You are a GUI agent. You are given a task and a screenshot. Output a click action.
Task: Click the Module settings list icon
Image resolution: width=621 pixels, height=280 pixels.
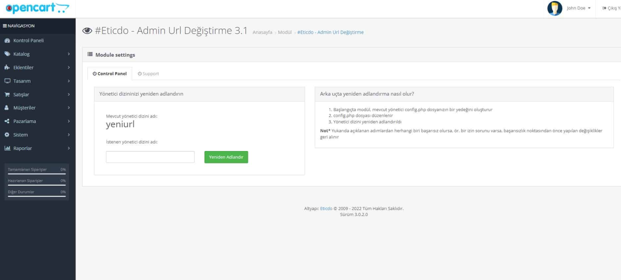tap(90, 54)
